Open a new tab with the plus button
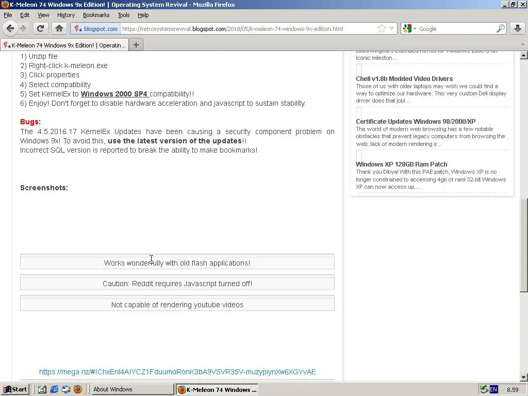Screen dimensions: 528x396 [136, 45]
